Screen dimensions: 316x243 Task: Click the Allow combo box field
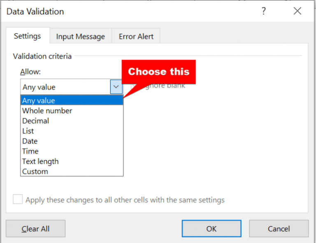pyautogui.click(x=65, y=87)
